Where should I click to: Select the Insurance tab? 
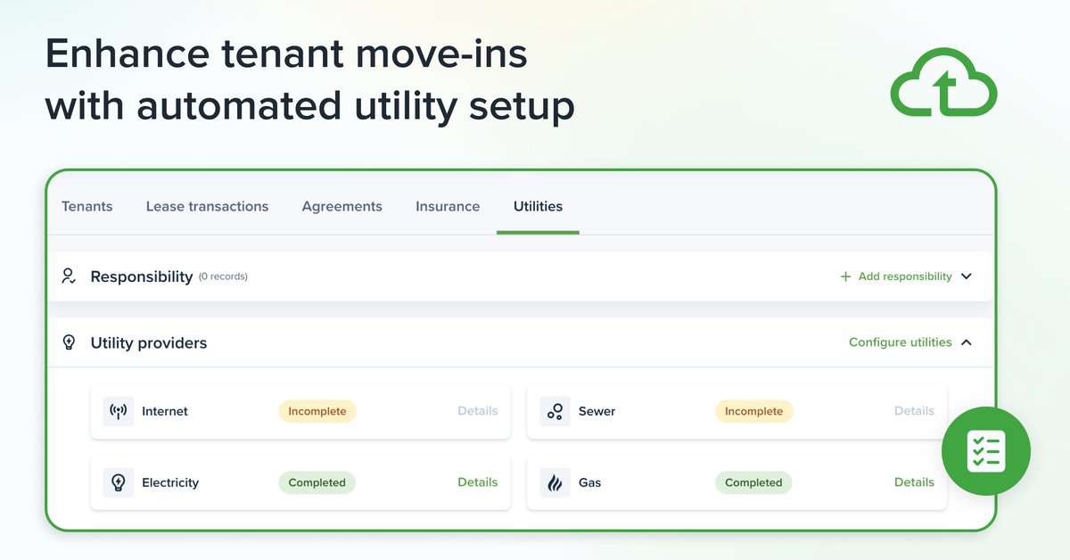coord(448,206)
